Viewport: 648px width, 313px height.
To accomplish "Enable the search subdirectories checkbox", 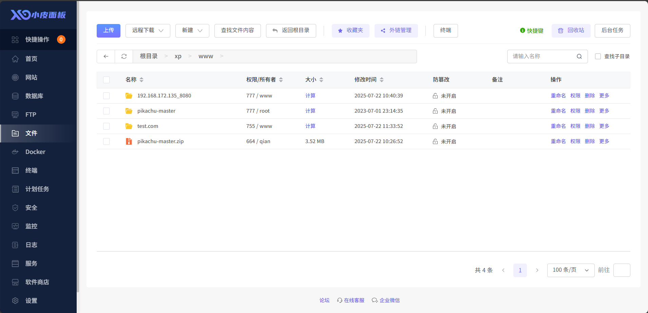I will (x=598, y=57).
